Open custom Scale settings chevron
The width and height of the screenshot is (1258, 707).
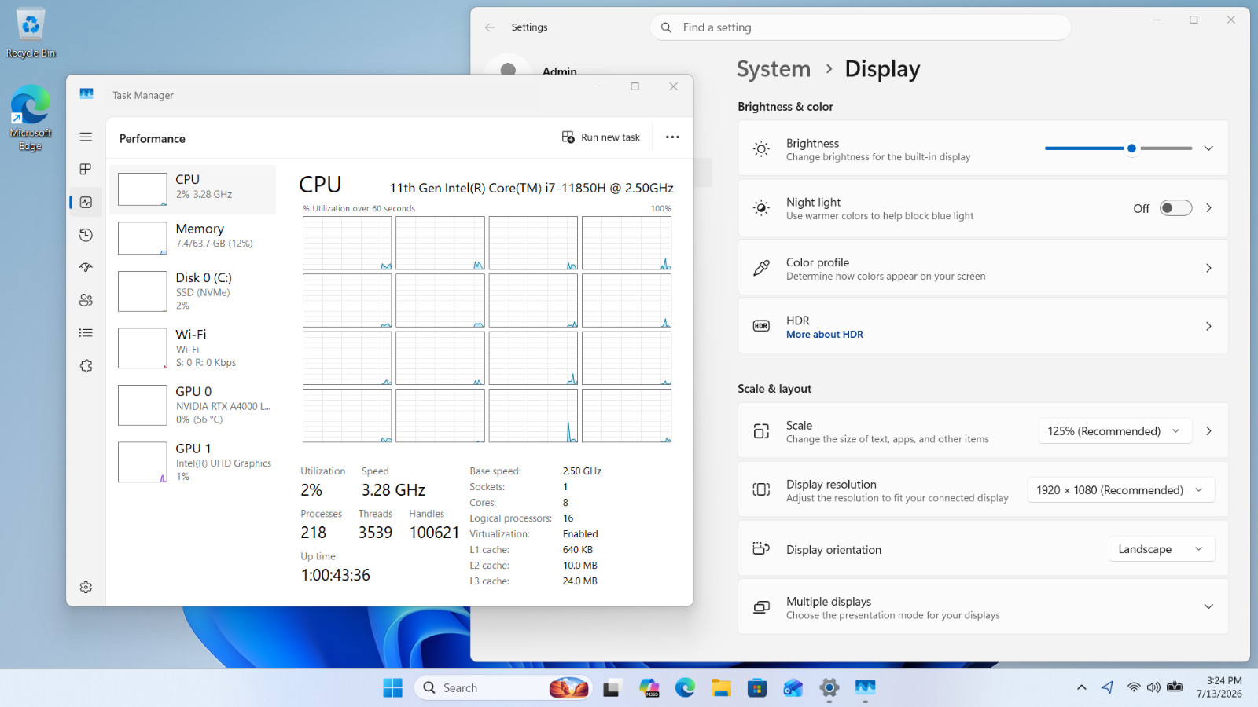point(1208,431)
